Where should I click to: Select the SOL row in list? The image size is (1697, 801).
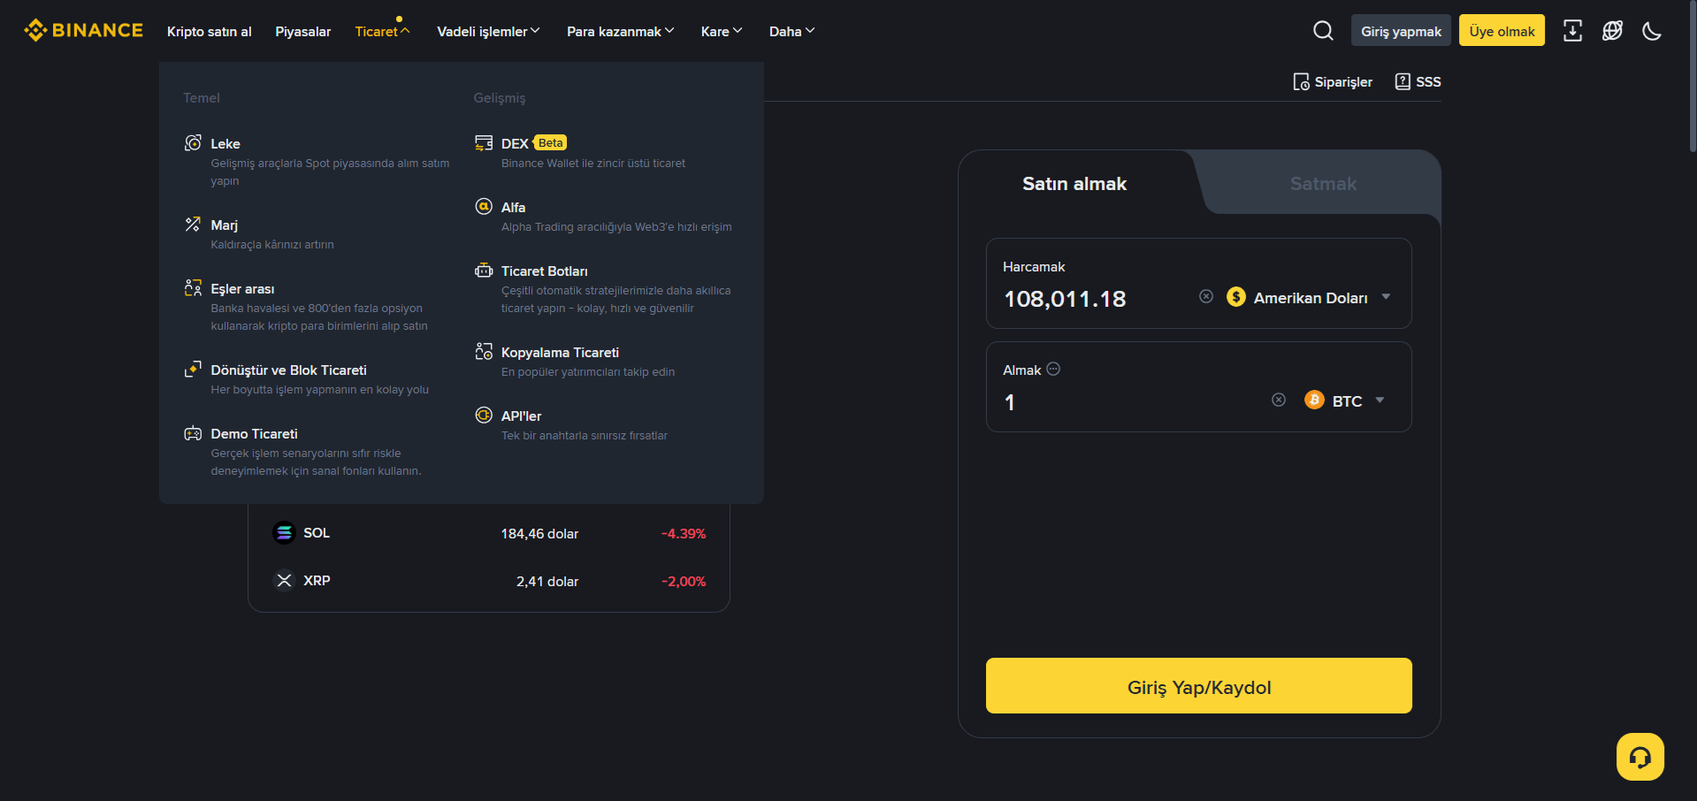click(488, 533)
